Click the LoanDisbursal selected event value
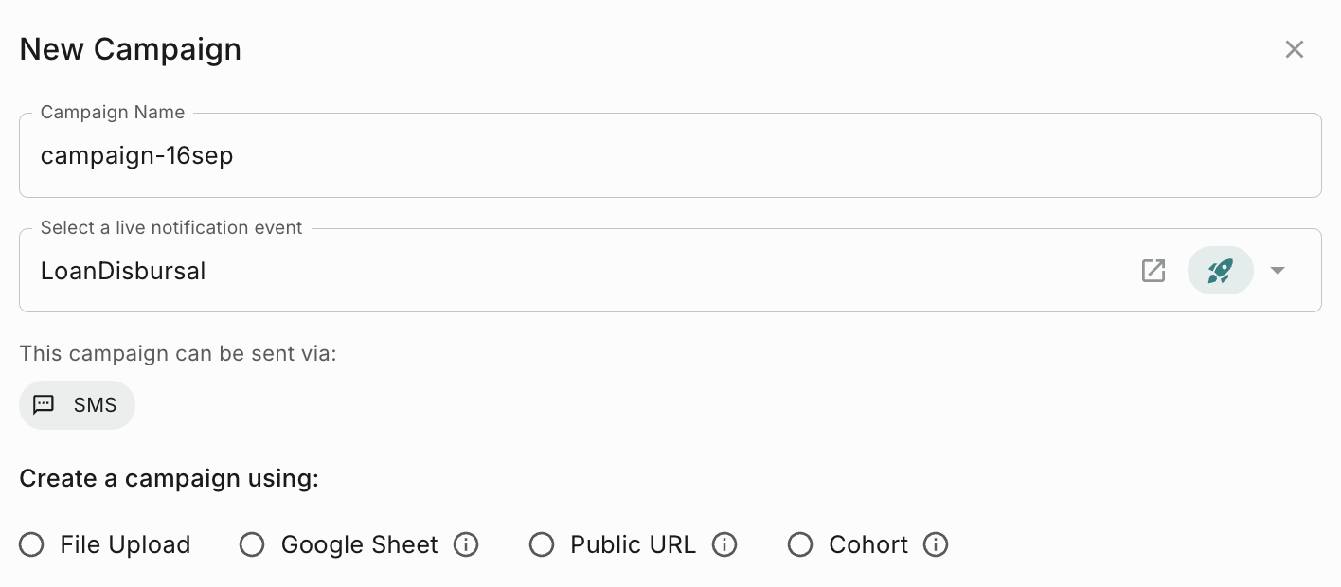The image size is (1341, 587). tap(123, 272)
